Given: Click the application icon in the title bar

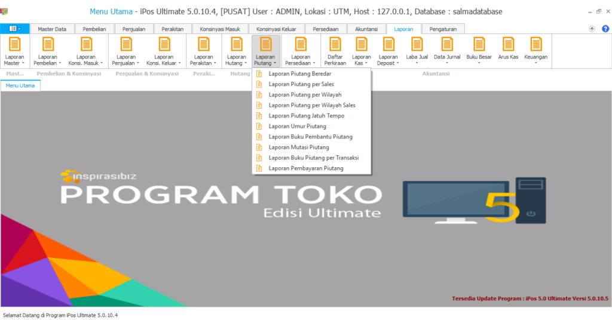Looking at the screenshot, I should point(4,12).
